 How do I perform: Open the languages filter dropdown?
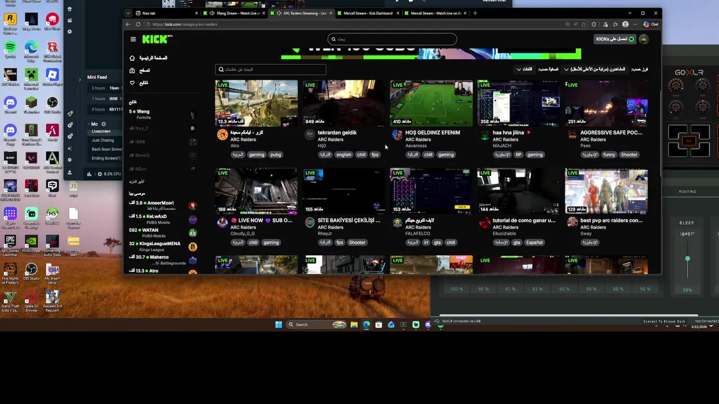(x=524, y=69)
